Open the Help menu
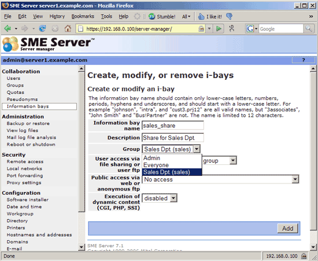The height and width of the screenshot is (261, 318). click(x=124, y=16)
